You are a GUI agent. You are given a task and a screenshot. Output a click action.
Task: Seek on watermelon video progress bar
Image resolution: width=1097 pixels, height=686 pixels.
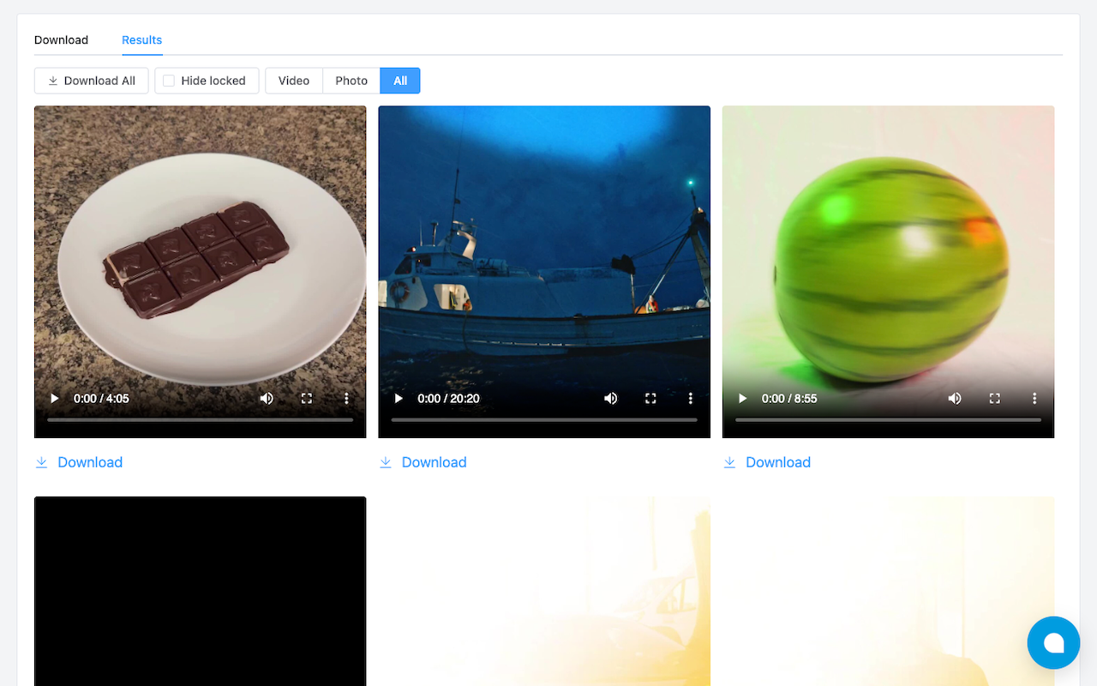point(889,420)
